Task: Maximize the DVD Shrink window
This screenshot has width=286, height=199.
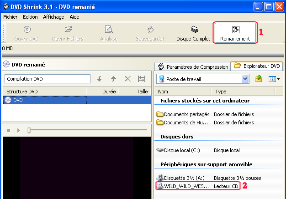Action: (269, 7)
